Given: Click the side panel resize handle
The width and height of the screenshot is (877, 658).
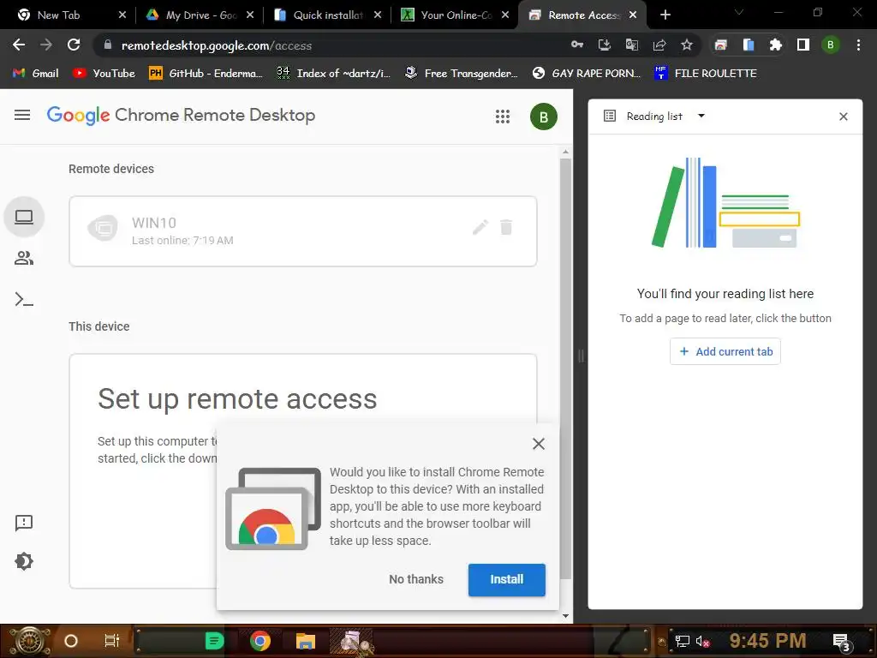Looking at the screenshot, I should point(581,356).
